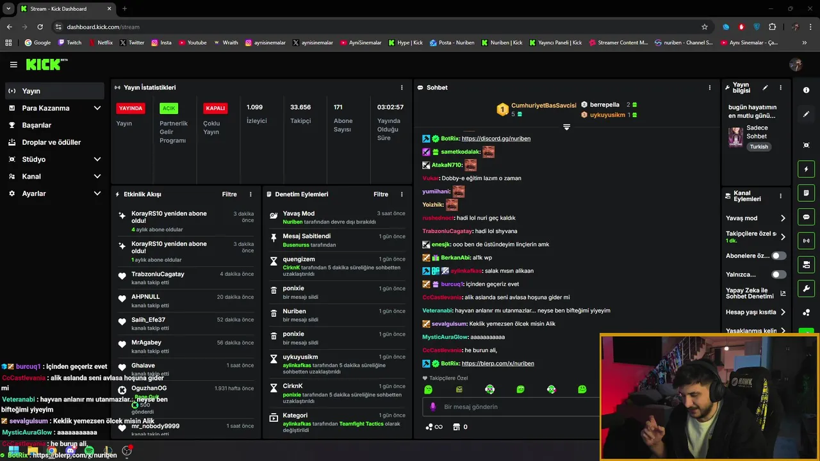This screenshot has width=820, height=461.
Task: Open Filtre in Etkinlik Akışı panel
Action: click(x=229, y=194)
